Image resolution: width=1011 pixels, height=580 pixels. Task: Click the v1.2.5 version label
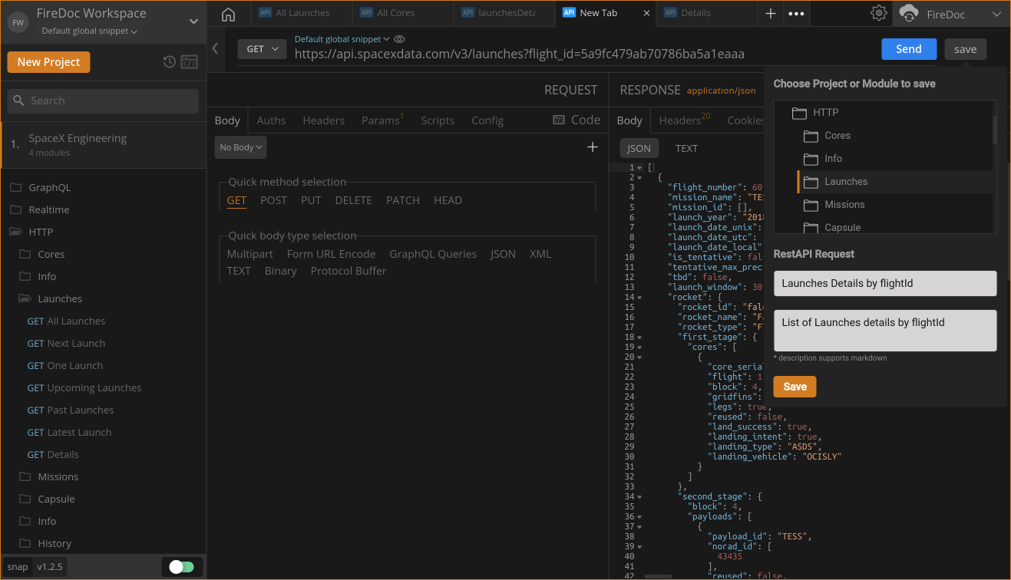[50, 567]
